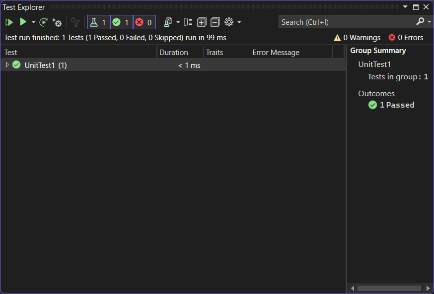The height and width of the screenshot is (294, 434).
Task: Select the UnitTest1 (1) row
Action: coord(173,65)
